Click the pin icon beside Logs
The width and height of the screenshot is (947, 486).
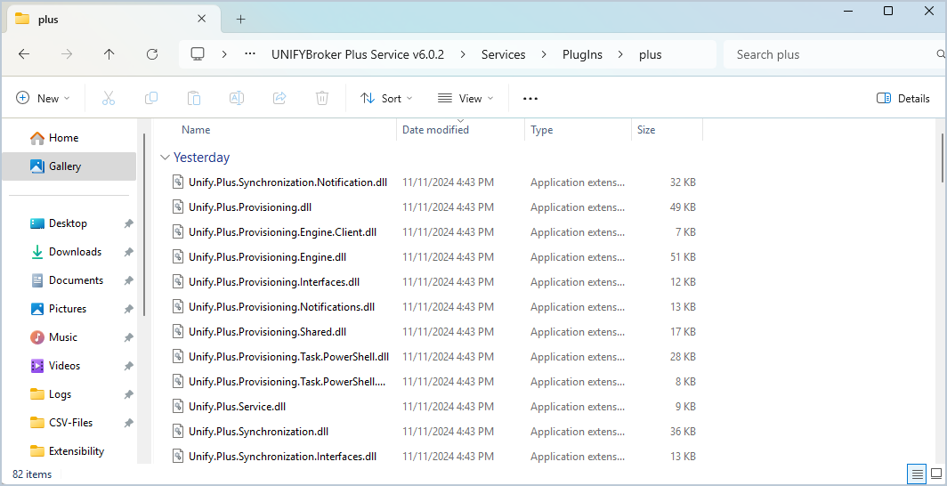pos(128,394)
